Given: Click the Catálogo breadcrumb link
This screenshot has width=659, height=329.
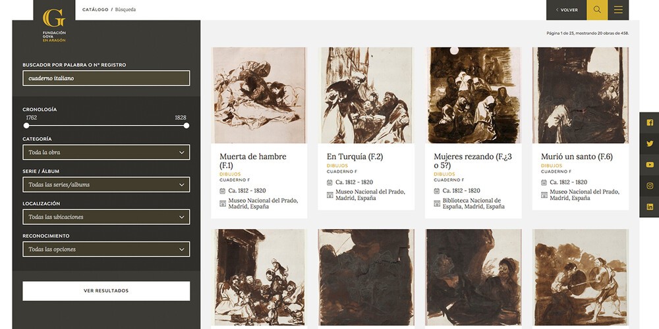Looking at the screenshot, I should click(x=95, y=10).
